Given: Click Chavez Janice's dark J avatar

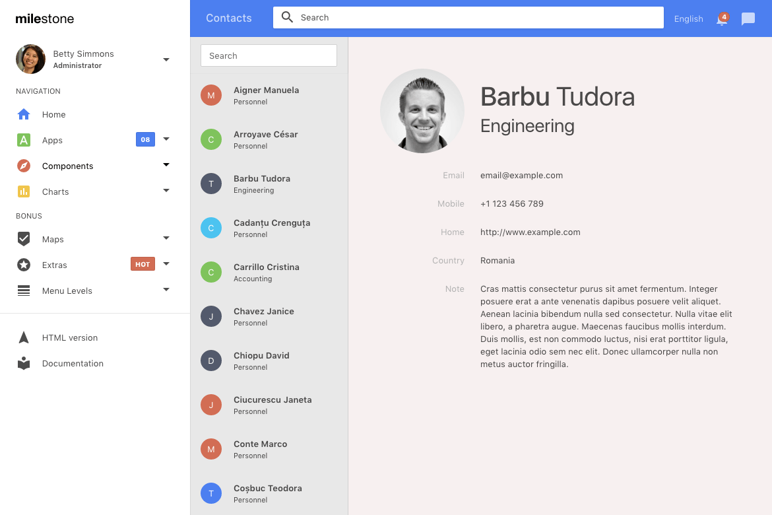Looking at the screenshot, I should [x=211, y=316].
